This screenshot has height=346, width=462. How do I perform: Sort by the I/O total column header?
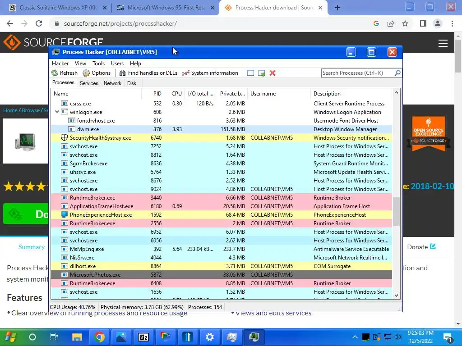[x=200, y=94]
